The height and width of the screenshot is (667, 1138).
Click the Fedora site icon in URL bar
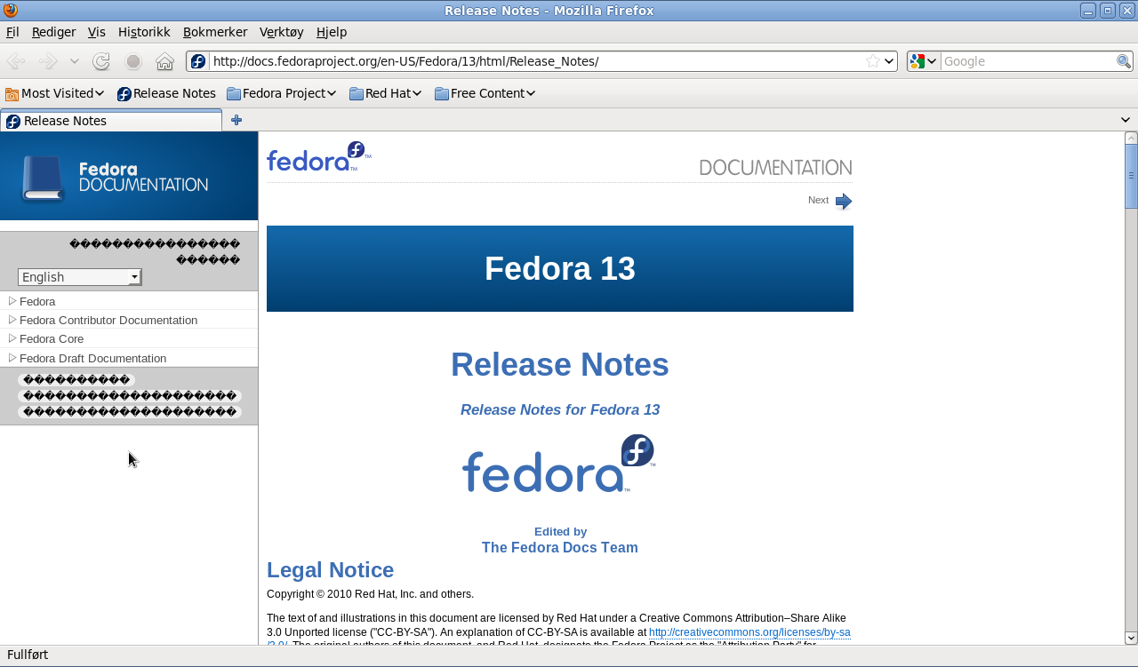point(198,61)
